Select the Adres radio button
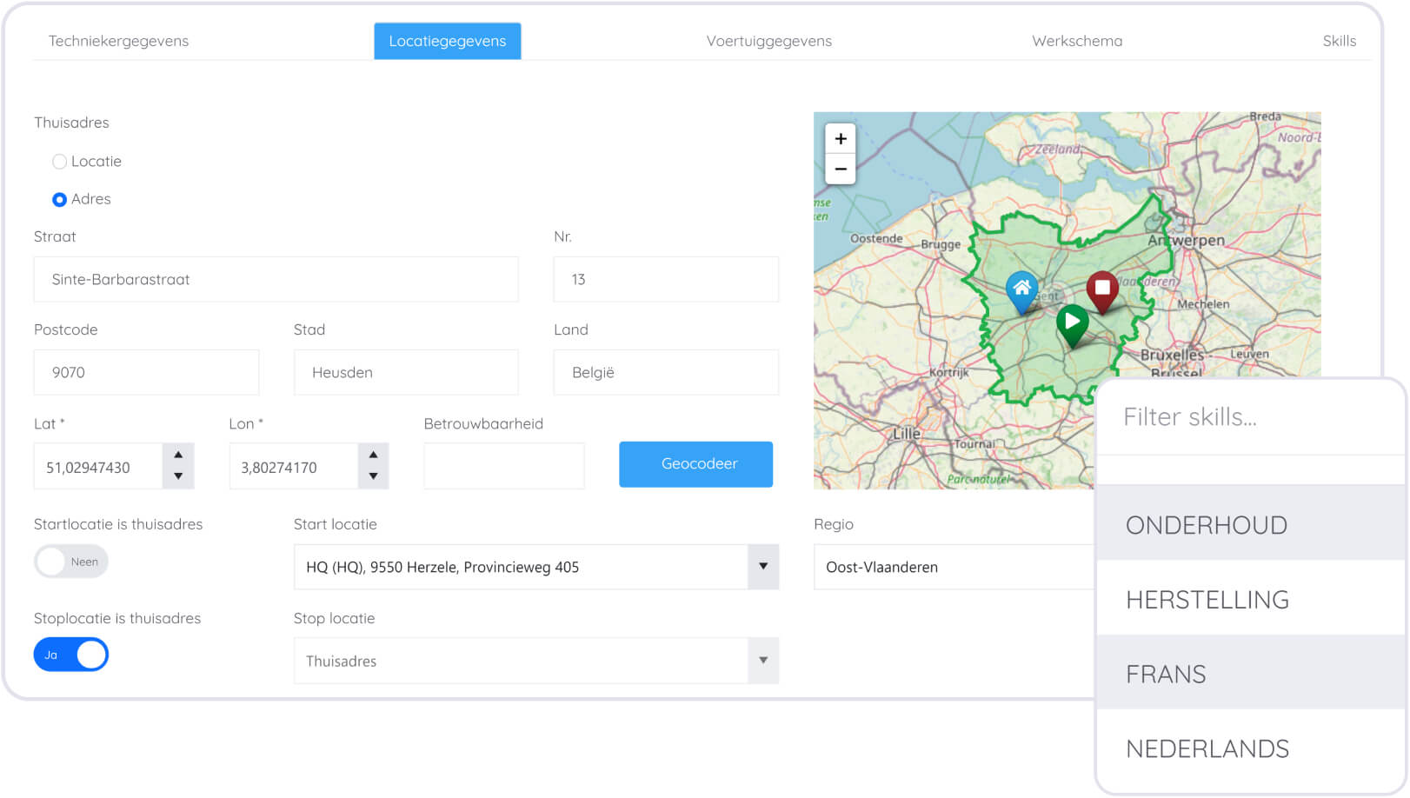This screenshot has height=798, width=1410. (x=59, y=199)
